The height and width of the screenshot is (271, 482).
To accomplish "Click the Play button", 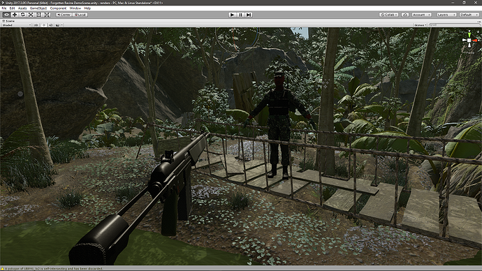I will coord(233,15).
